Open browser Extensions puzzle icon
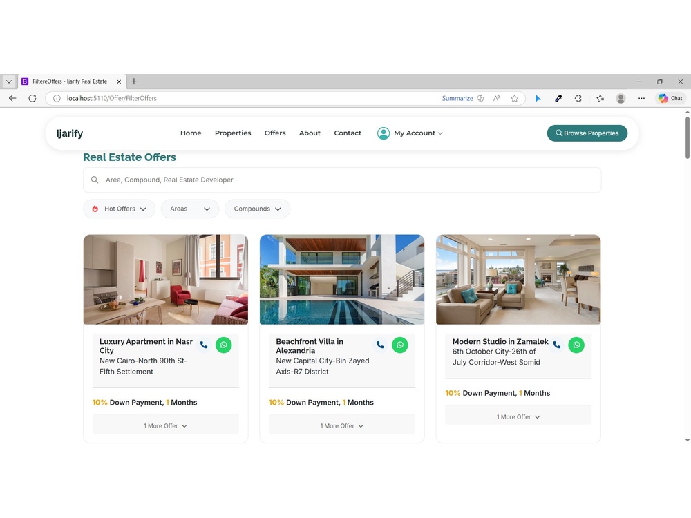The image size is (691, 518). coord(578,98)
